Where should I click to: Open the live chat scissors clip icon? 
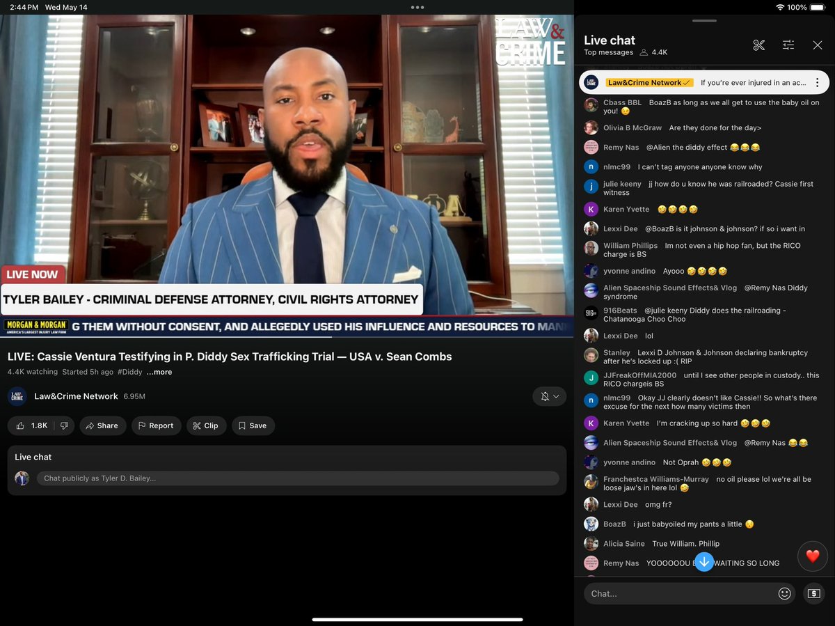point(758,45)
